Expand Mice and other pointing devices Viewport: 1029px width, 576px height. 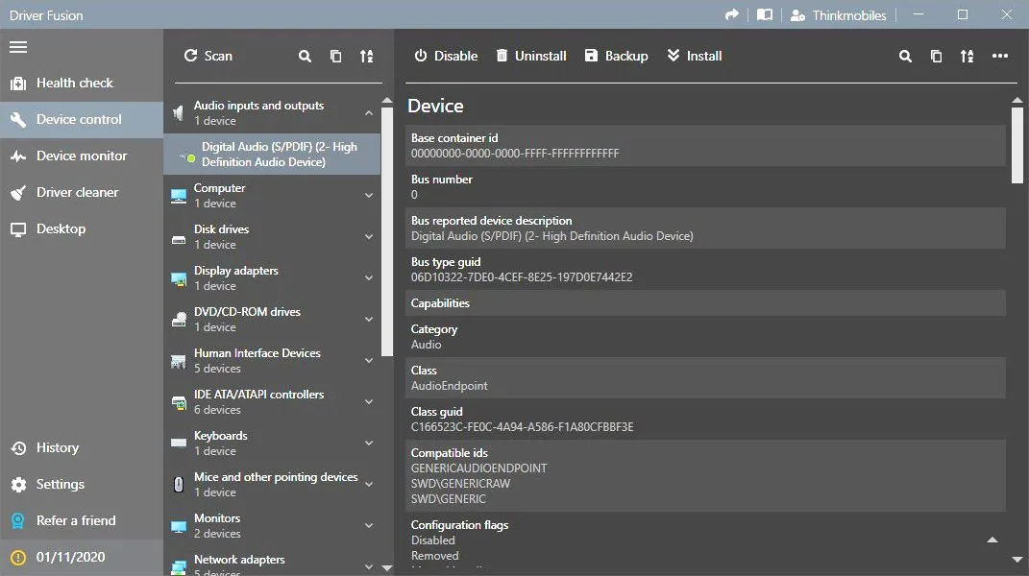pyautogui.click(x=369, y=485)
